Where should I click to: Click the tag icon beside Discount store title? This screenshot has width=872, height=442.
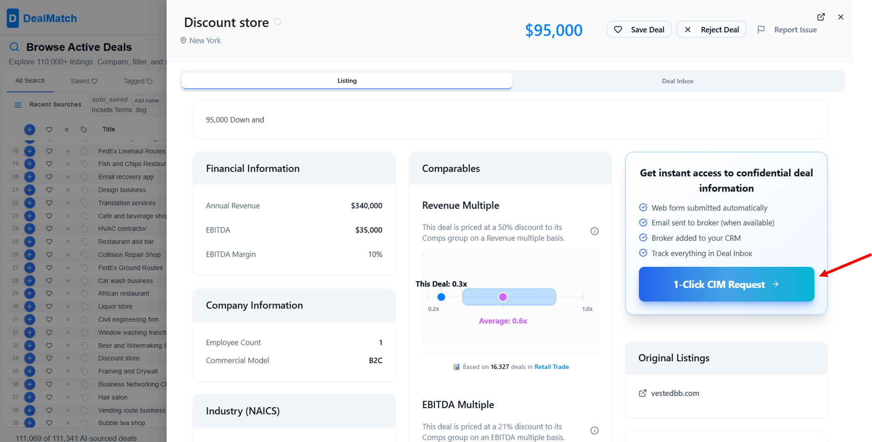pos(277,21)
